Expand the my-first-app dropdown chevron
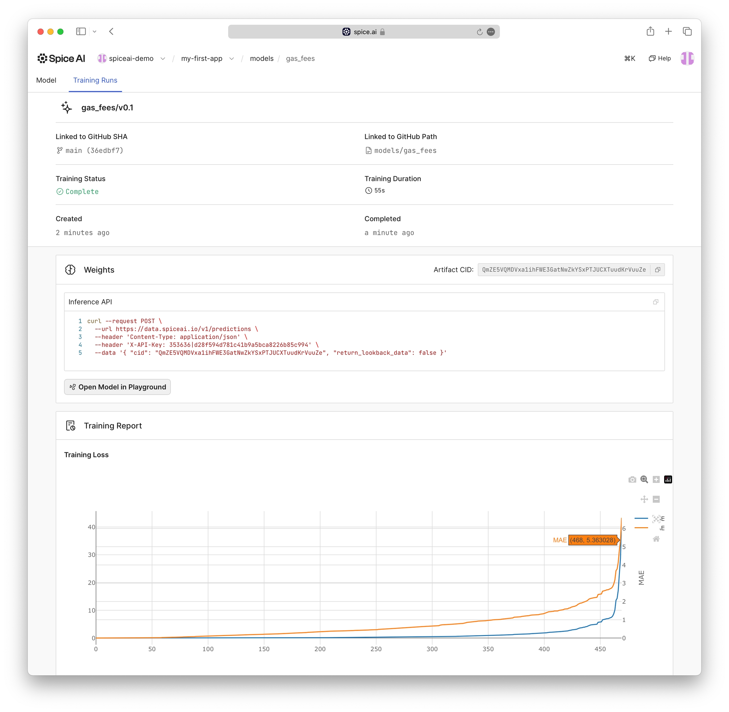Viewport: 729px width, 712px height. pyautogui.click(x=231, y=59)
